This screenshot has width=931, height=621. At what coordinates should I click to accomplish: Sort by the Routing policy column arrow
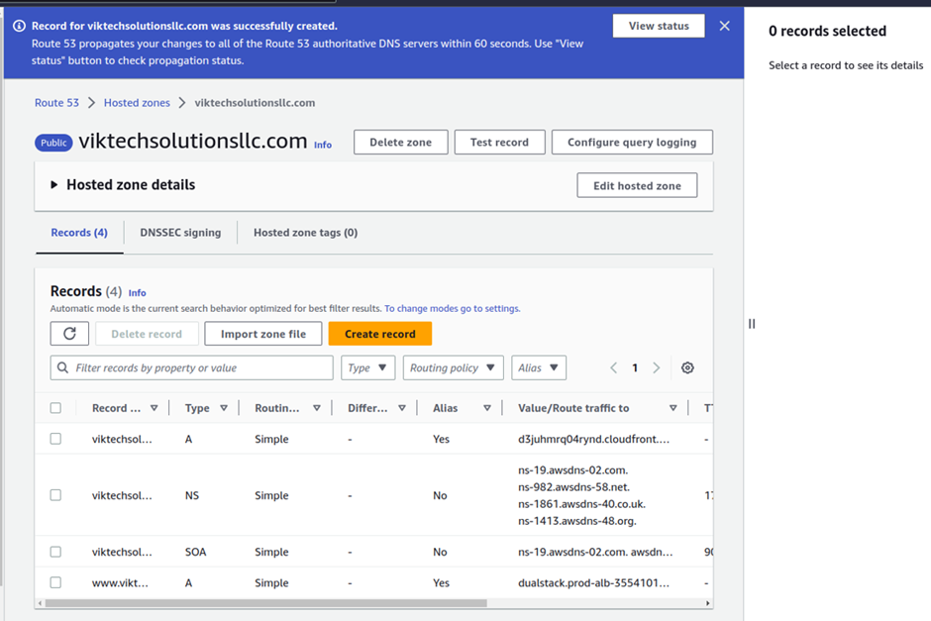(317, 408)
